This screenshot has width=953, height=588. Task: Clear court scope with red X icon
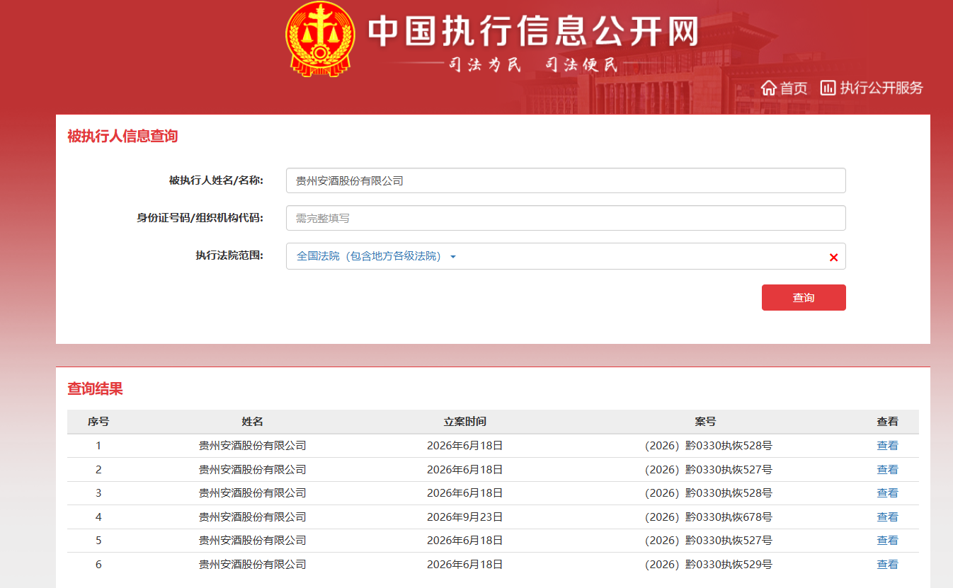point(833,258)
